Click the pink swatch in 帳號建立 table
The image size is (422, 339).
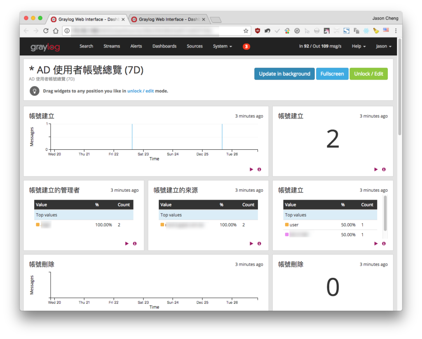click(287, 235)
